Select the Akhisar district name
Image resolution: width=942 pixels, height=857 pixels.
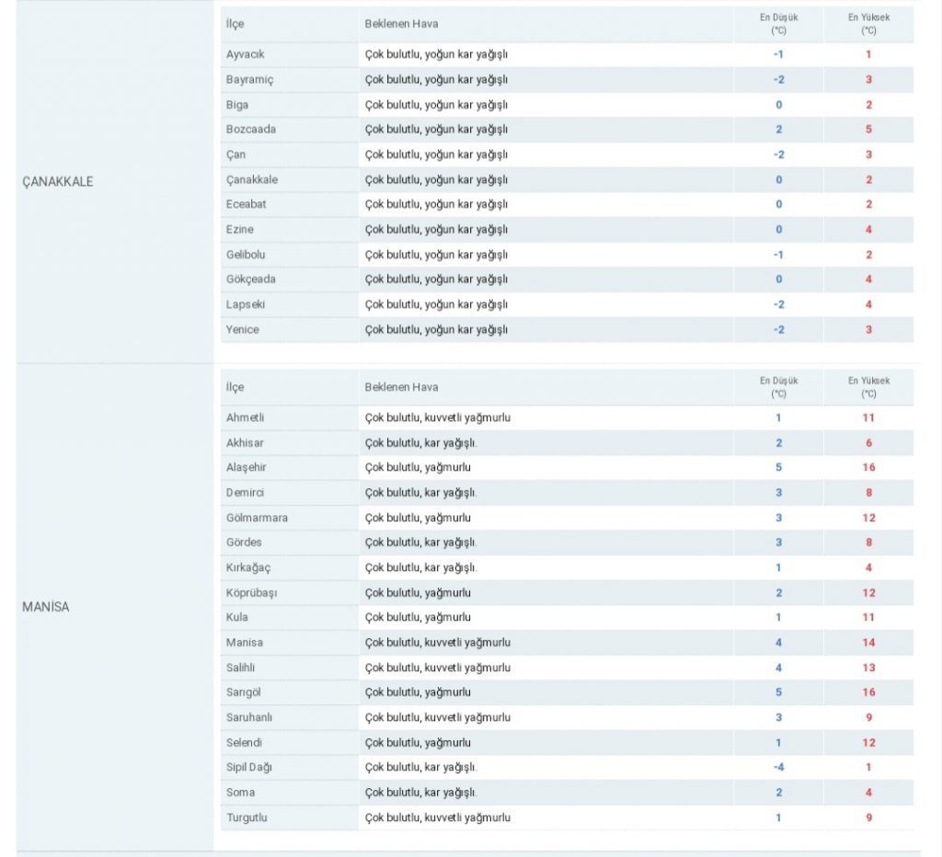point(245,442)
